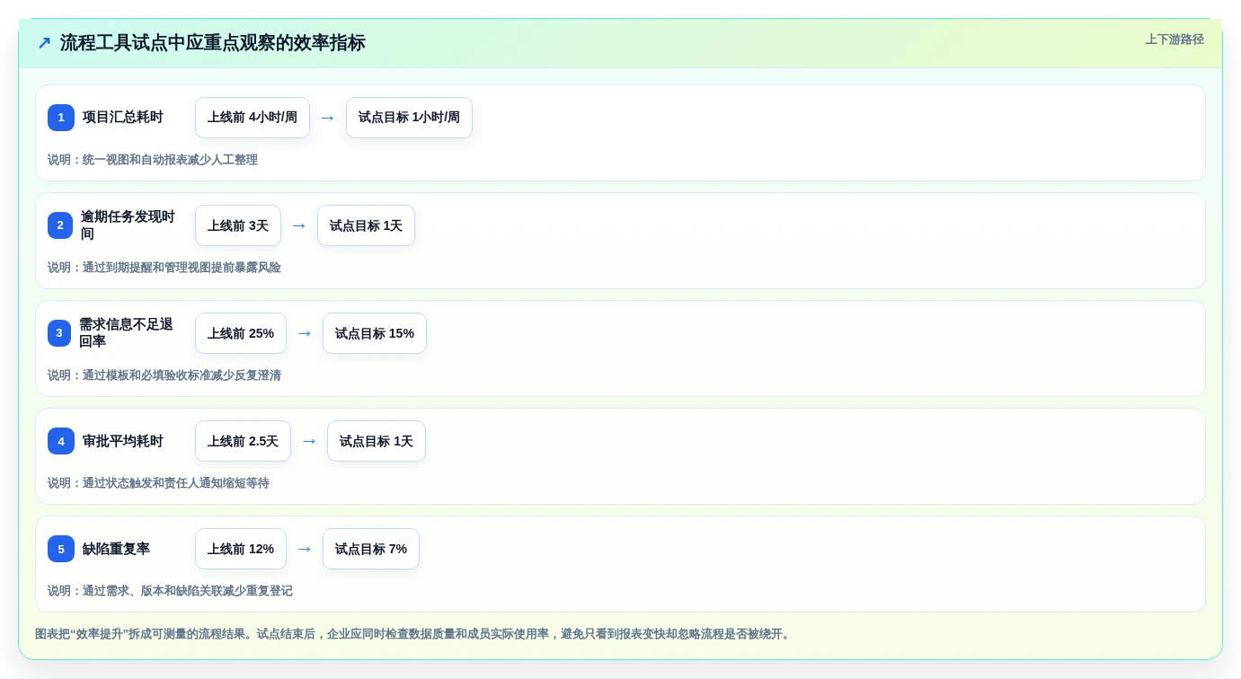Click the 试点目标 1小时/周 chip

[409, 118]
